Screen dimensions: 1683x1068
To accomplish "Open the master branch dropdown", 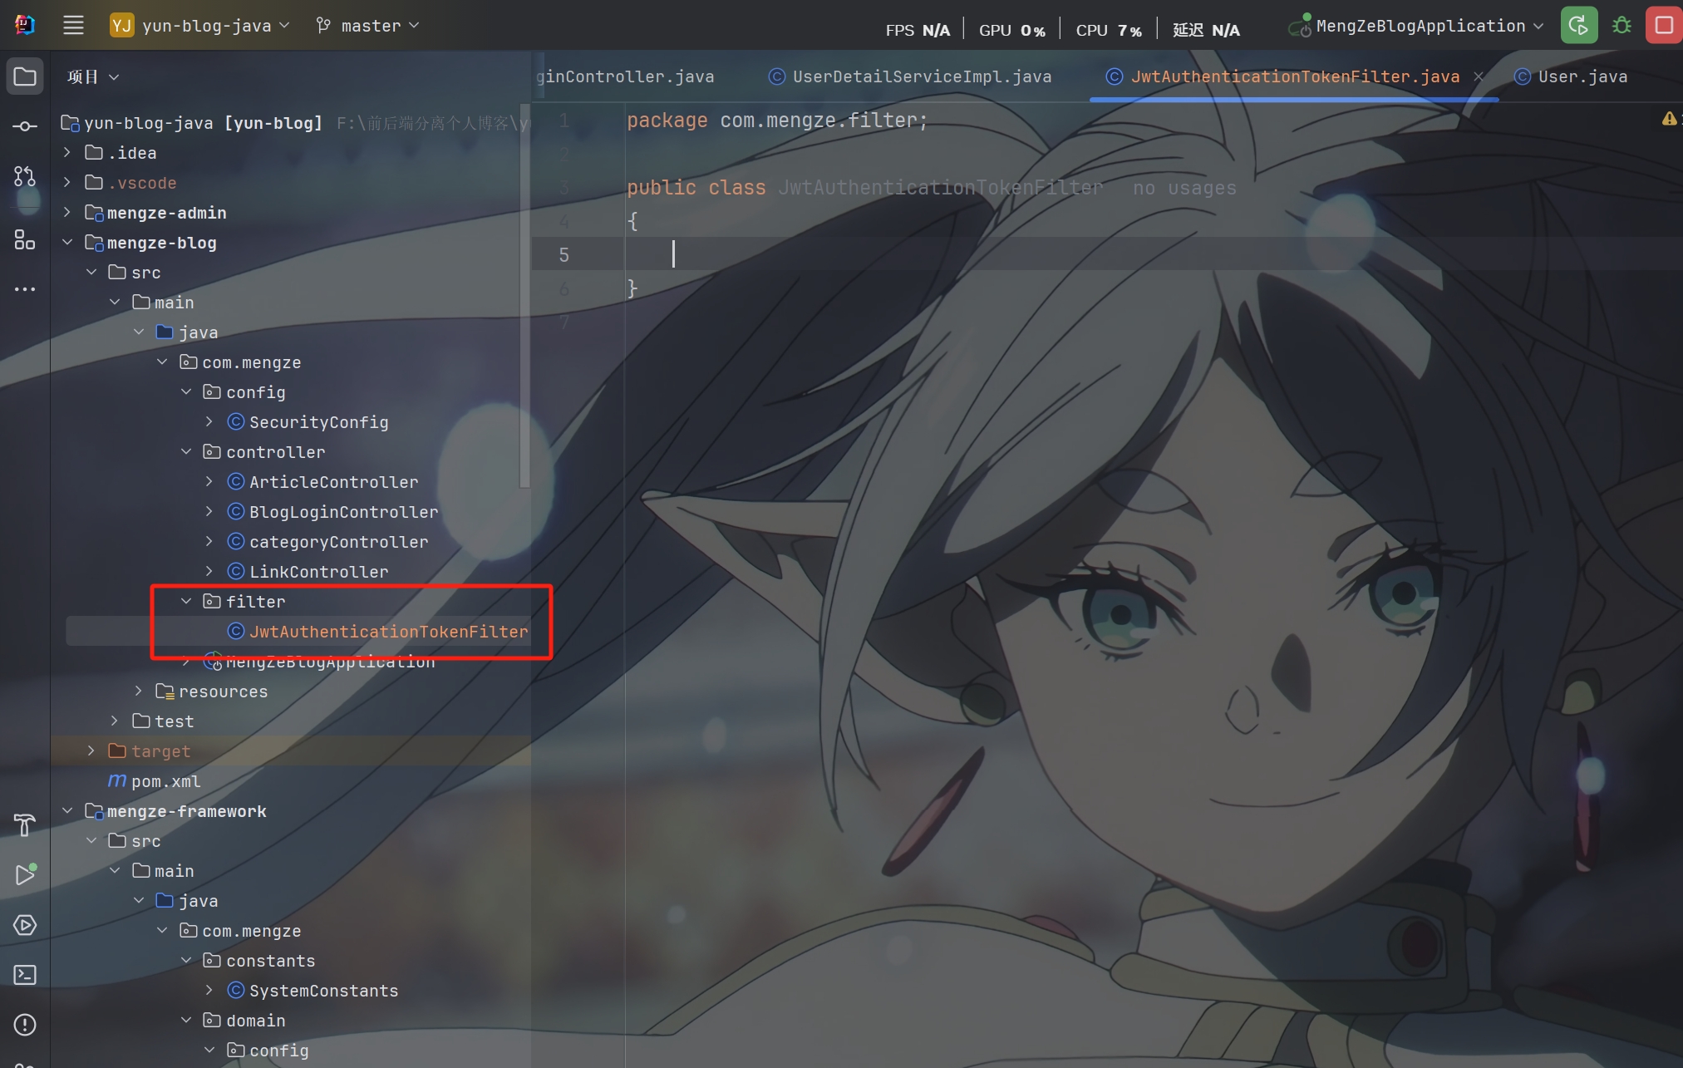I will [368, 26].
